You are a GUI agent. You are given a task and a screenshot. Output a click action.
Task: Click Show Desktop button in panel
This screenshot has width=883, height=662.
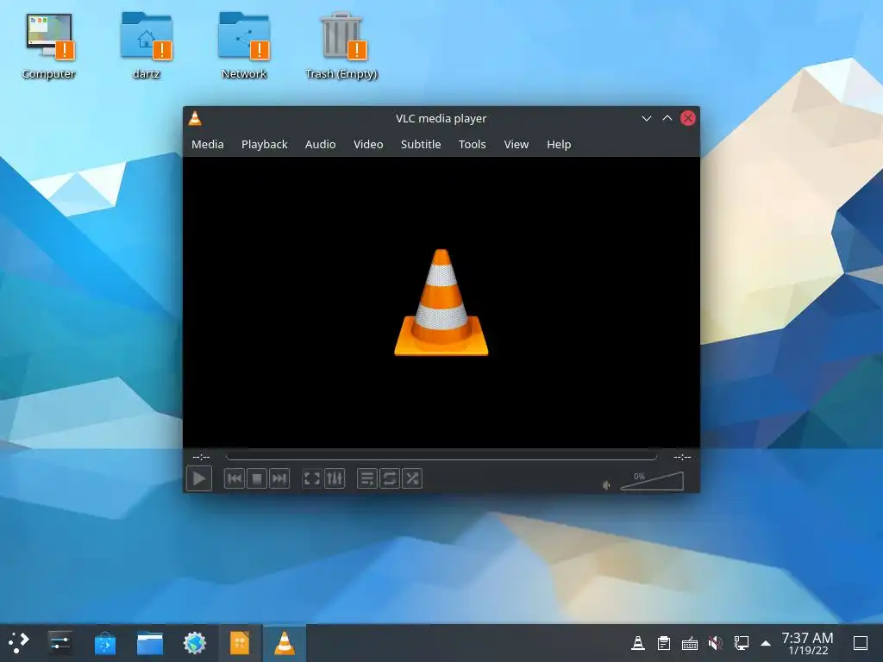point(861,643)
